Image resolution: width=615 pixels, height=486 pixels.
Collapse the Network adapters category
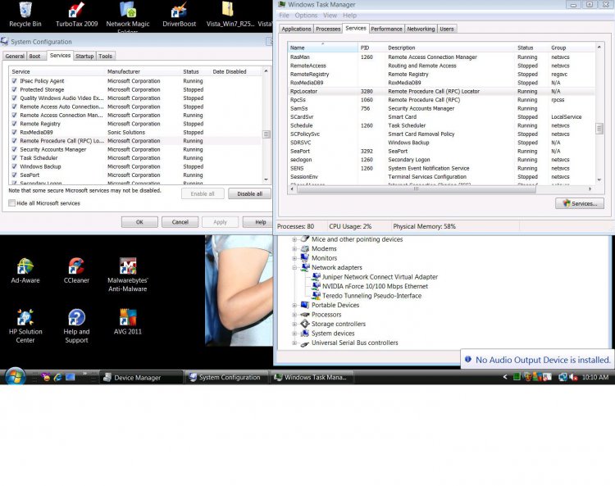294,267
